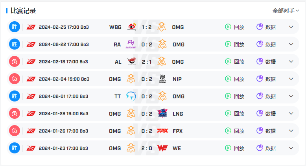Viewport: 306px width, 166px height.
Task: Click the LNG team logo icon
Action: coord(162,113)
